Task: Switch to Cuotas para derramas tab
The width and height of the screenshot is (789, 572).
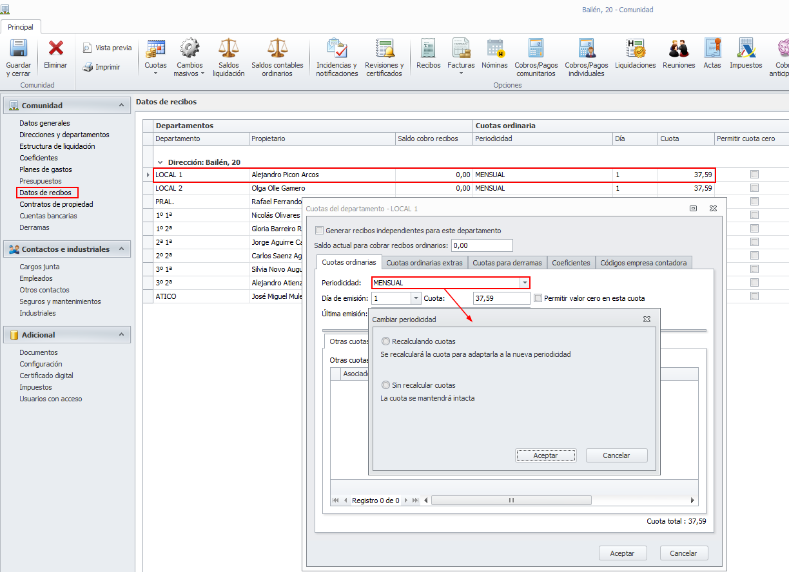Action: 507,263
